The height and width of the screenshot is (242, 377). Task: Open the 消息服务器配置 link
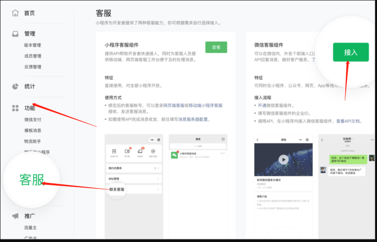[x=193, y=119]
